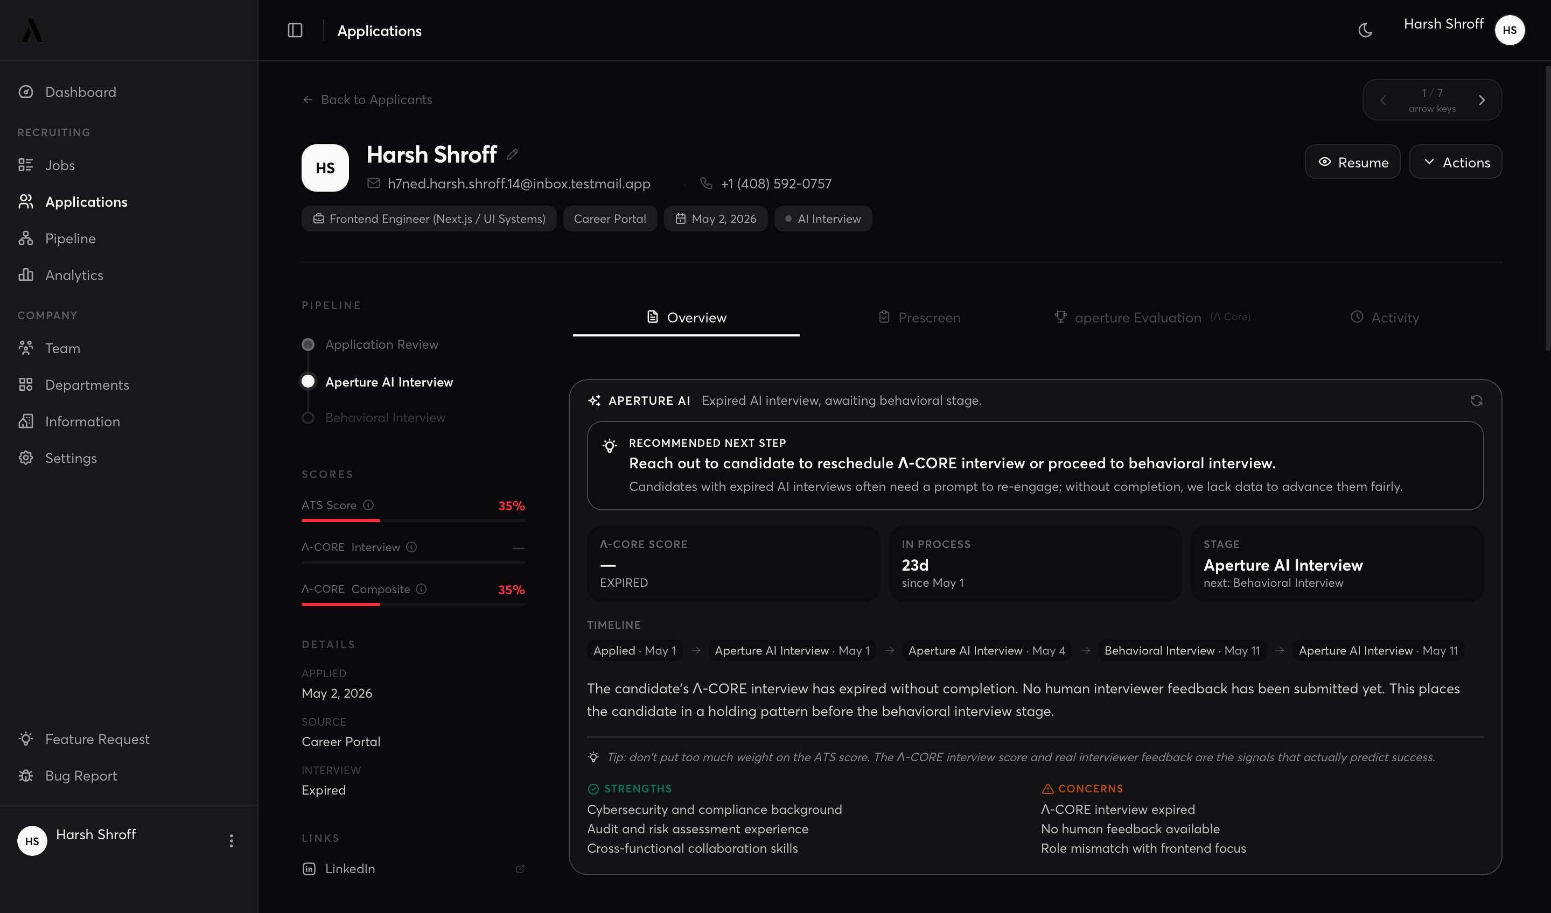Viewport: 1551px width, 913px height.
Task: Click the Aperture AI sparkle icon
Action: point(594,401)
